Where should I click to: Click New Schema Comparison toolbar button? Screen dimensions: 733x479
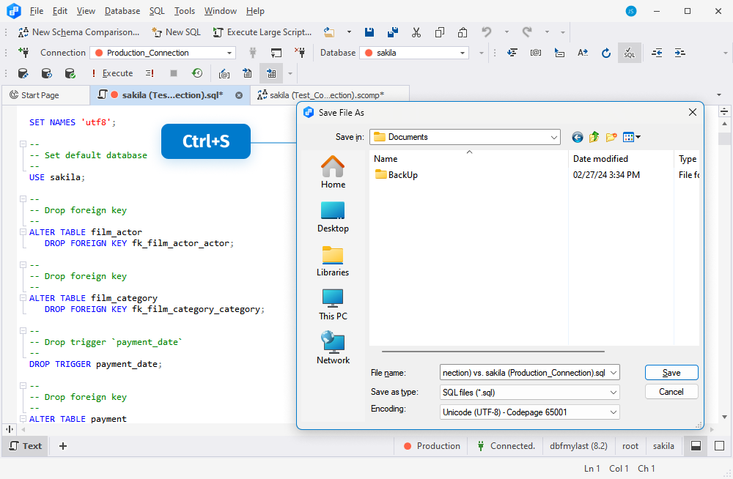pyautogui.click(x=78, y=32)
